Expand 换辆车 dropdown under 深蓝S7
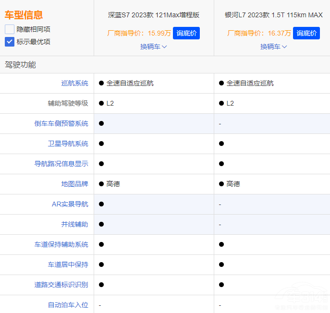This screenshot has width=330, height=313. coord(154,47)
